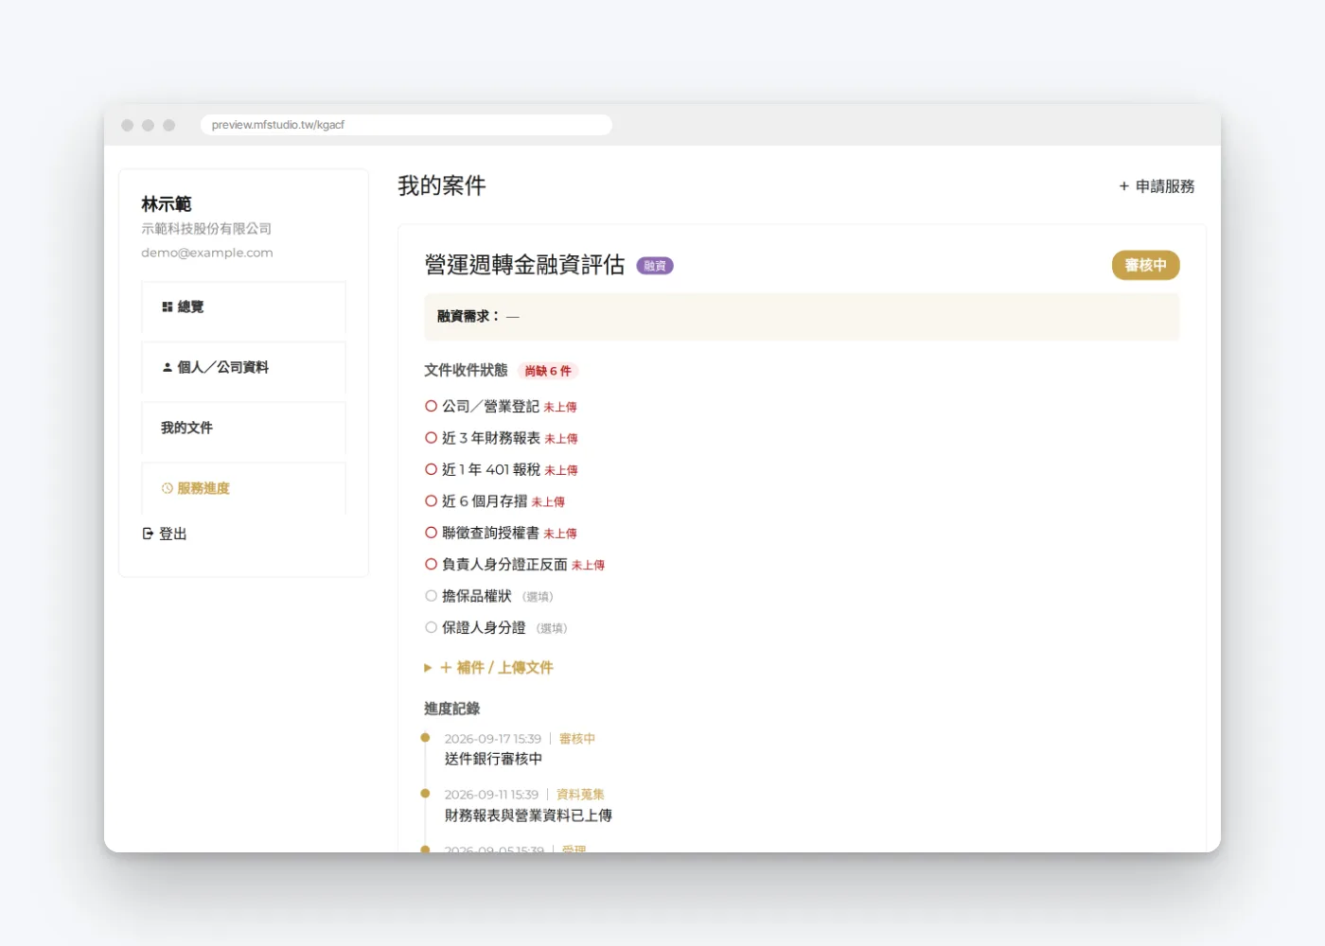Click the red circle for 近 1 年 401 報稅
Viewport: 1325px width, 946px height.
point(432,469)
